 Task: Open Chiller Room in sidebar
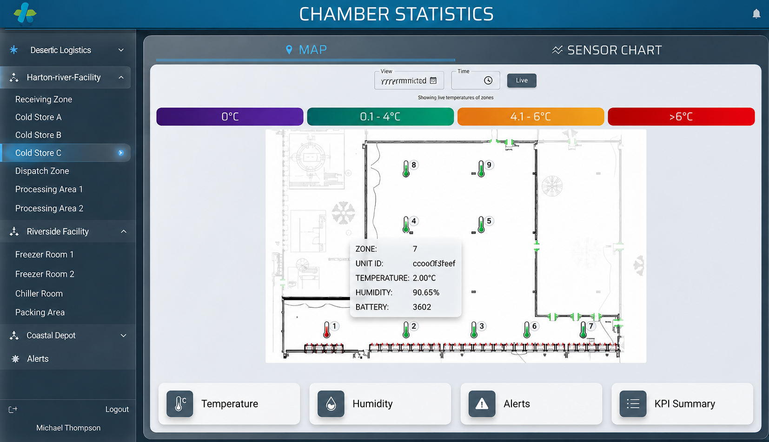[39, 293]
